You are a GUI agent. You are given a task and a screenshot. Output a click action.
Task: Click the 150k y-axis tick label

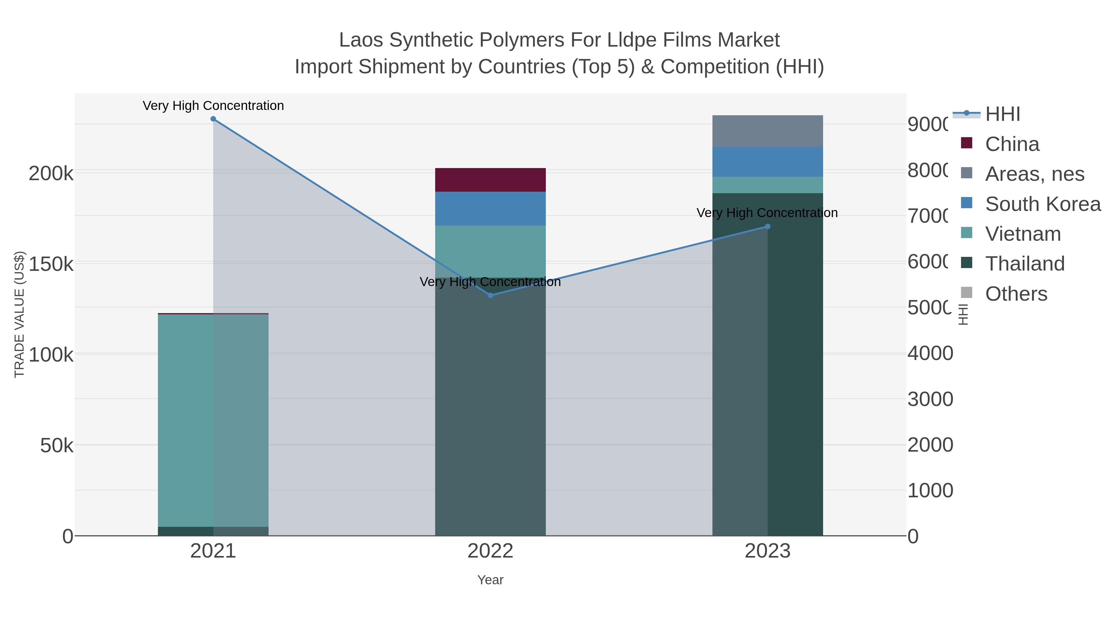(x=51, y=264)
